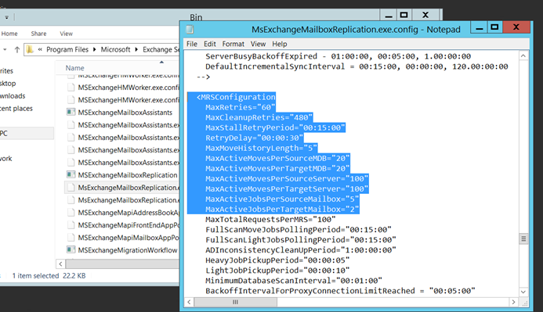Screen dimensions: 543x312
Task: Click Program Files in the address path
Action: (x=67, y=50)
